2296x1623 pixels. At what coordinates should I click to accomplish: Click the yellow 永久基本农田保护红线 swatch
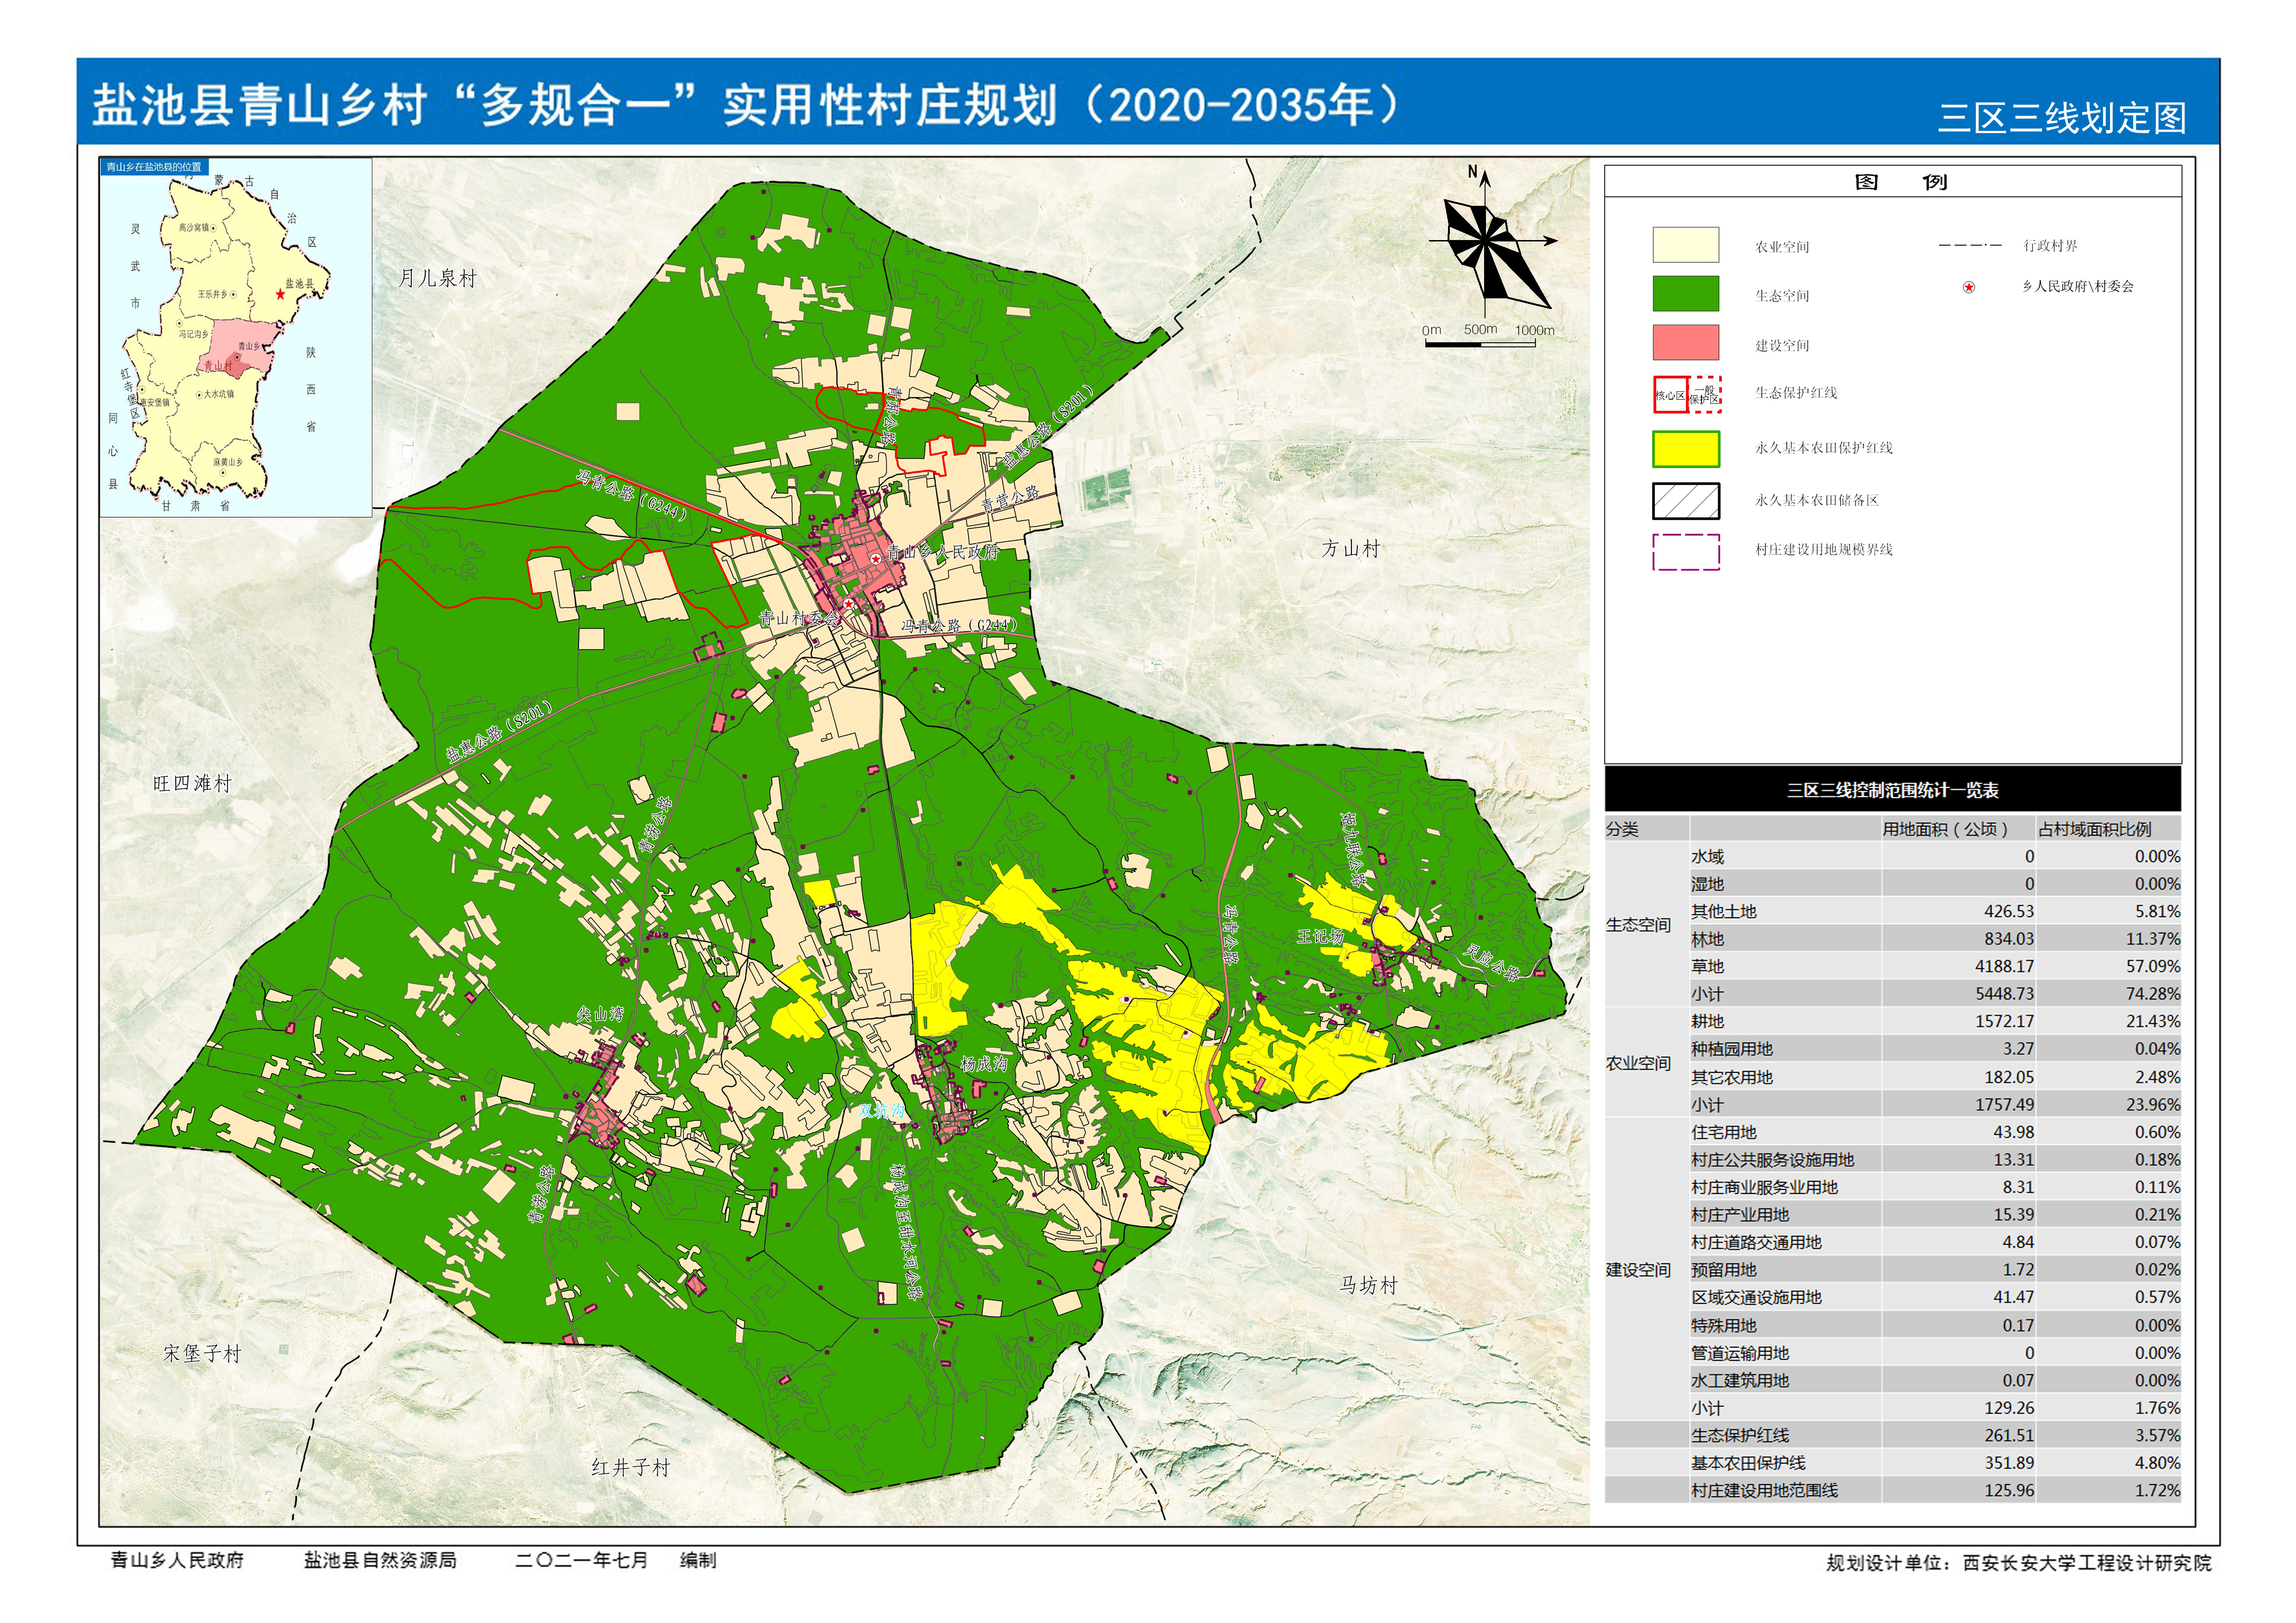pyautogui.click(x=1685, y=449)
